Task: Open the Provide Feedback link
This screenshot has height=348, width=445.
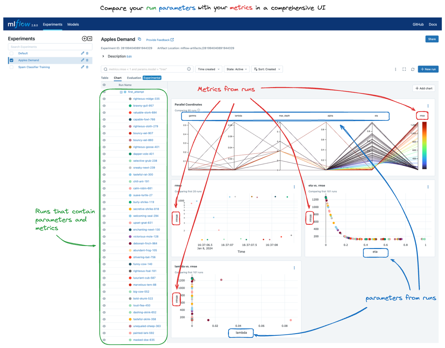Action: 158,40
